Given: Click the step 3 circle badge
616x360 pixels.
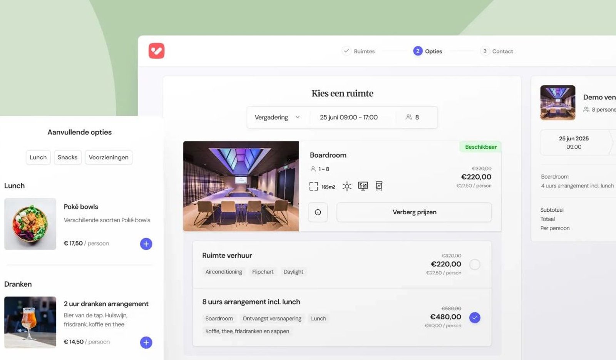Looking at the screenshot, I should pos(485,51).
